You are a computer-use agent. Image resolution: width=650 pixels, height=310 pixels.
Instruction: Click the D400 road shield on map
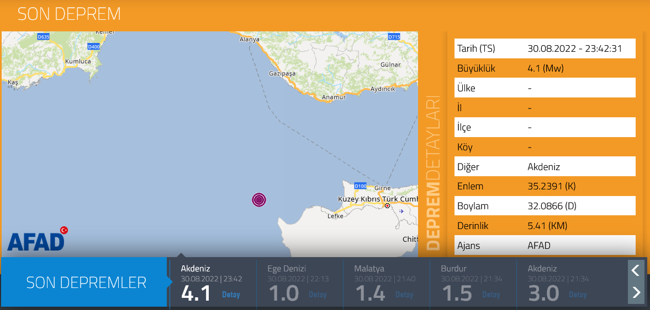click(x=94, y=47)
